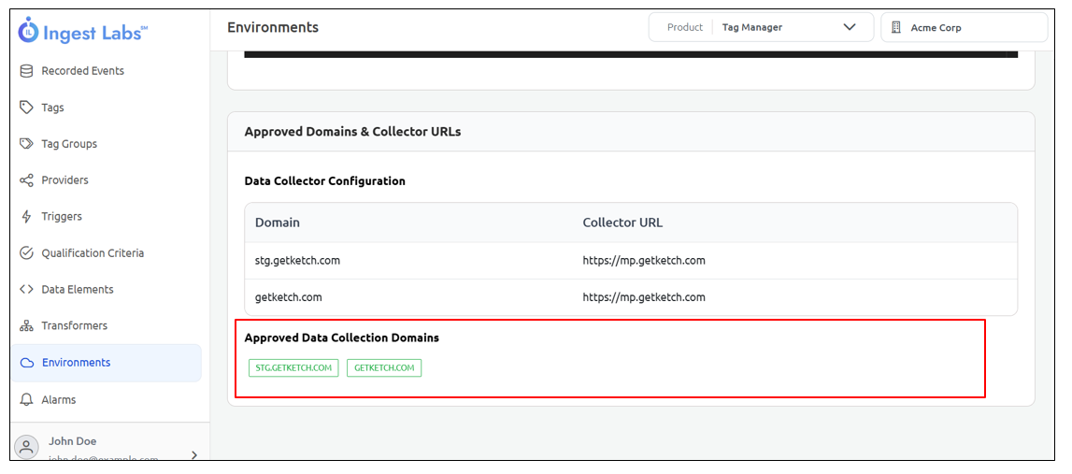Click the GETKETCH.COM approved domain tag
Image resolution: width=1072 pixels, height=474 pixels.
[x=384, y=368]
